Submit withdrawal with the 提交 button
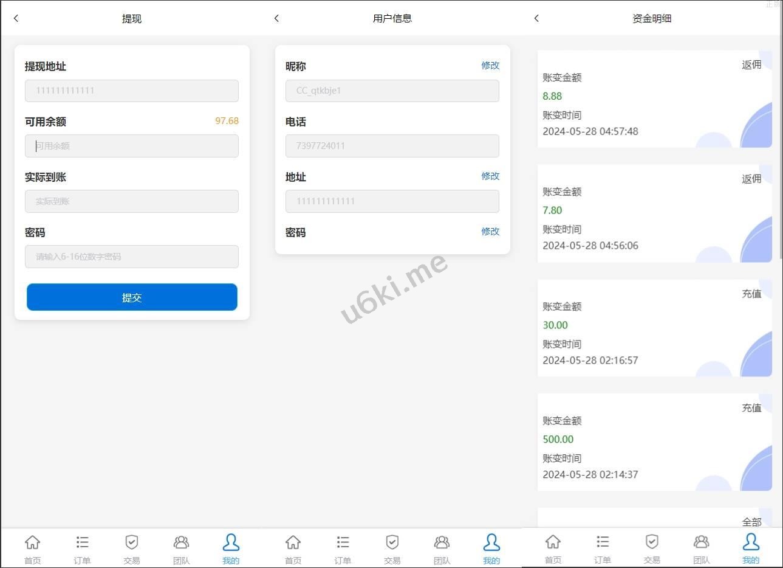The height and width of the screenshot is (568, 783). click(x=132, y=297)
